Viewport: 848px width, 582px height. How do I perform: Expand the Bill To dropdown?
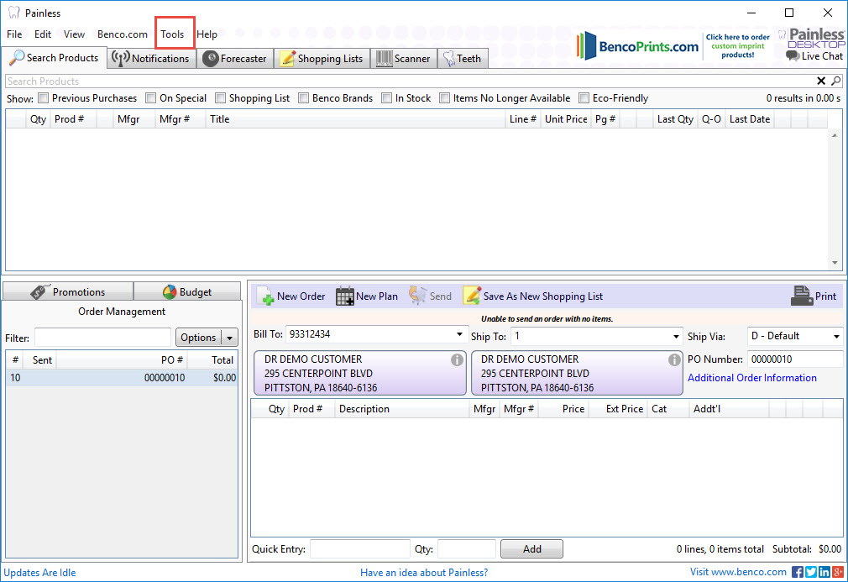point(459,335)
